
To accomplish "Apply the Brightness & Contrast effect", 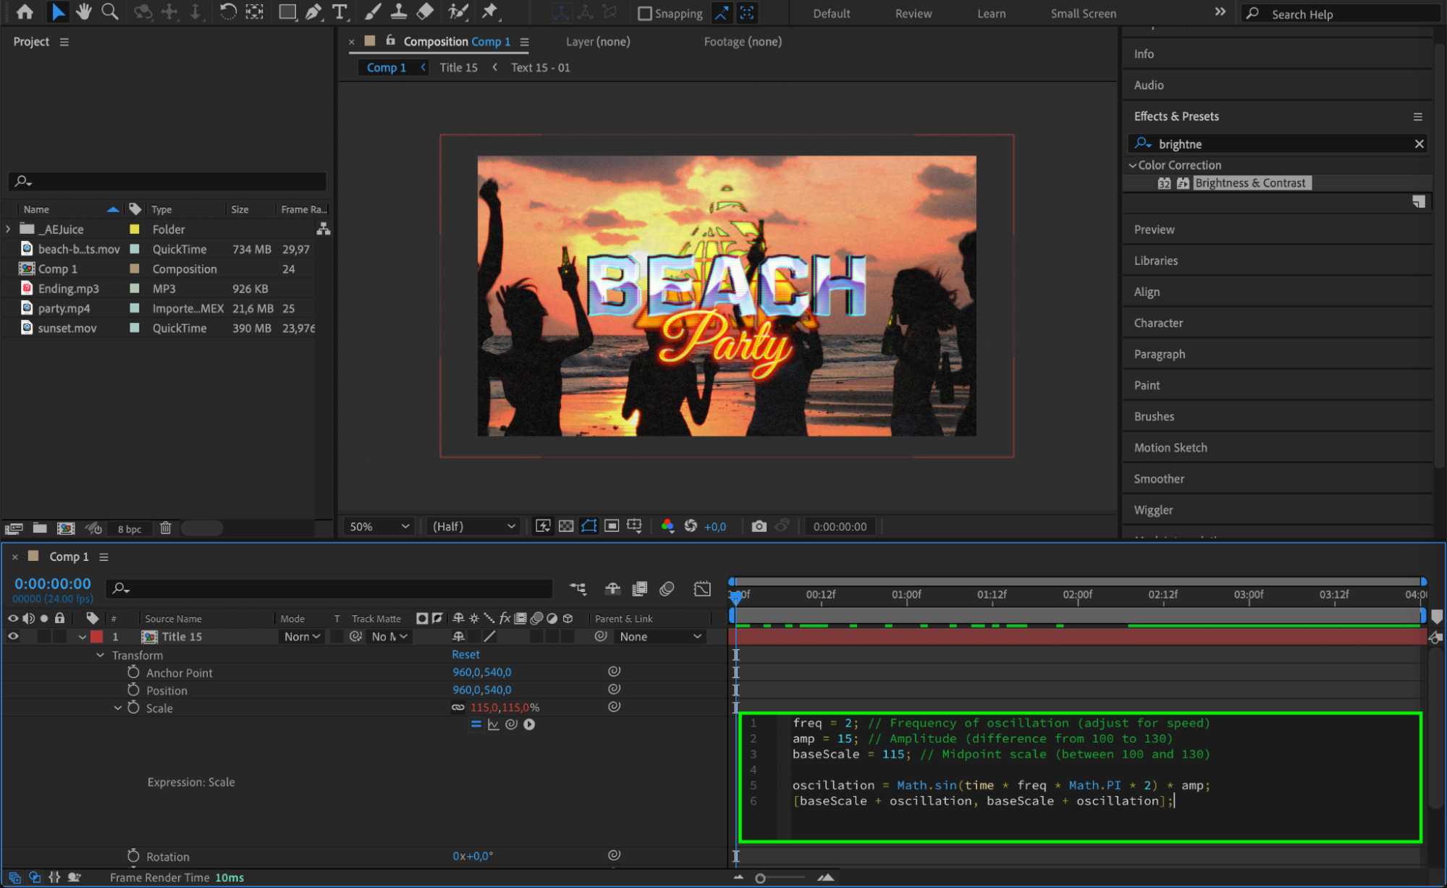I will [x=1249, y=183].
